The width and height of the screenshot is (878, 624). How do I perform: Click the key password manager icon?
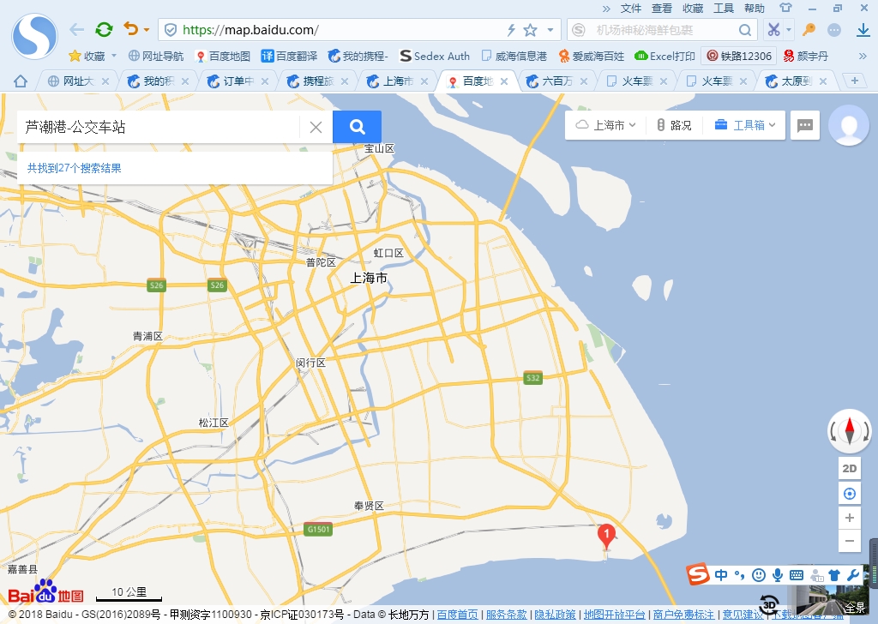tap(809, 30)
